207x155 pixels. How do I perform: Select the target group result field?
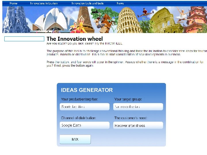click(138, 106)
